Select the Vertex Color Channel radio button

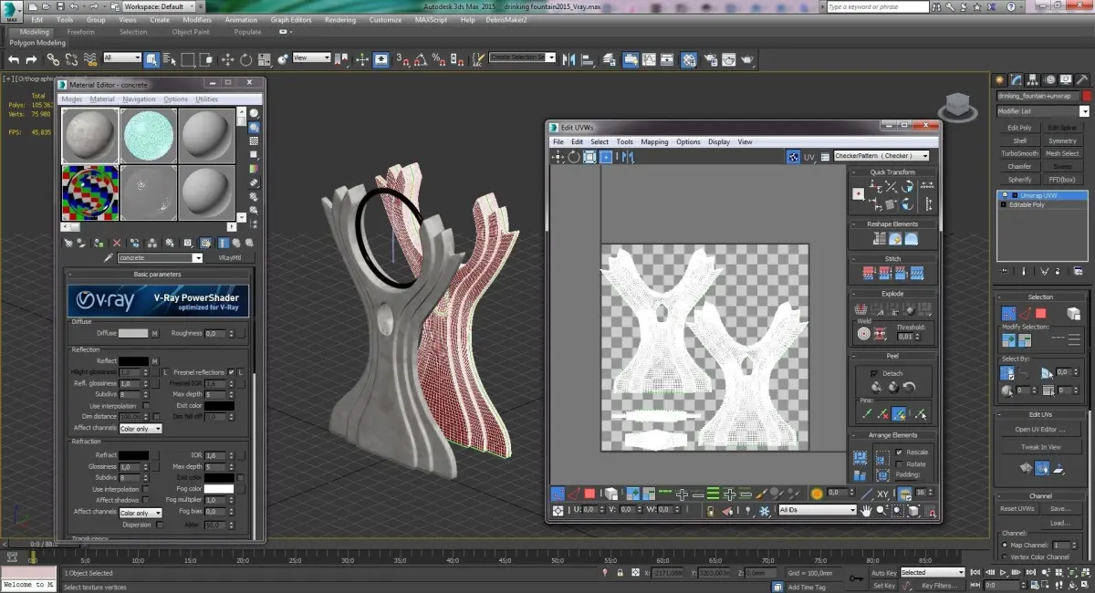(1005, 557)
